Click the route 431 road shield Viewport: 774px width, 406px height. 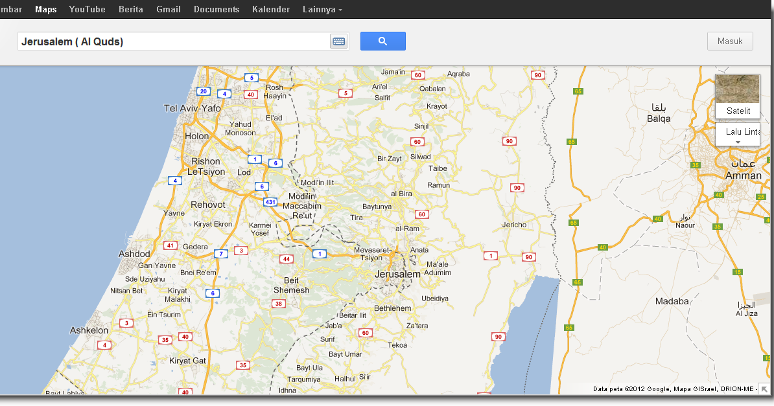(270, 202)
